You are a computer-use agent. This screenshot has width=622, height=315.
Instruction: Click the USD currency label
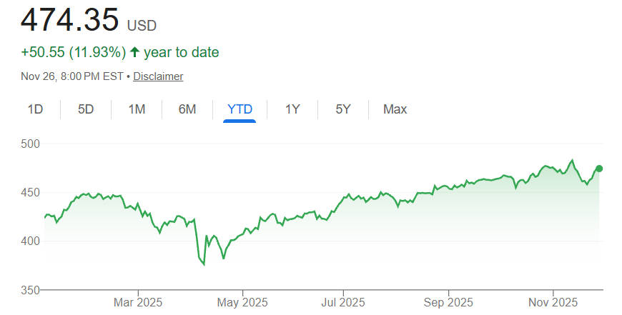coord(142,25)
